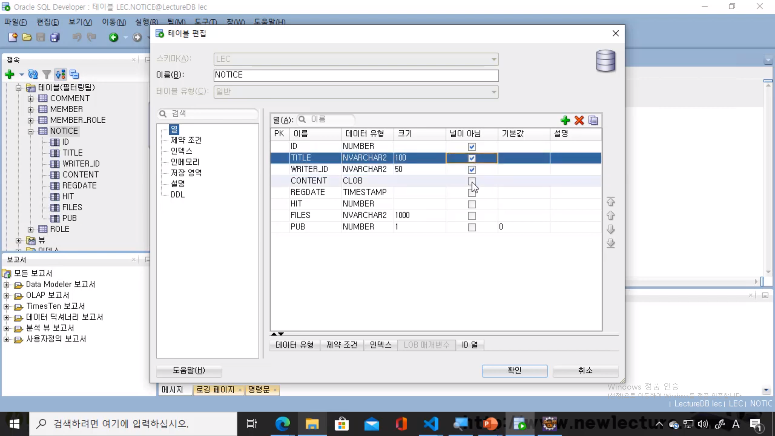Click the table name input field NOTICE
The height and width of the screenshot is (436, 775).
point(356,75)
